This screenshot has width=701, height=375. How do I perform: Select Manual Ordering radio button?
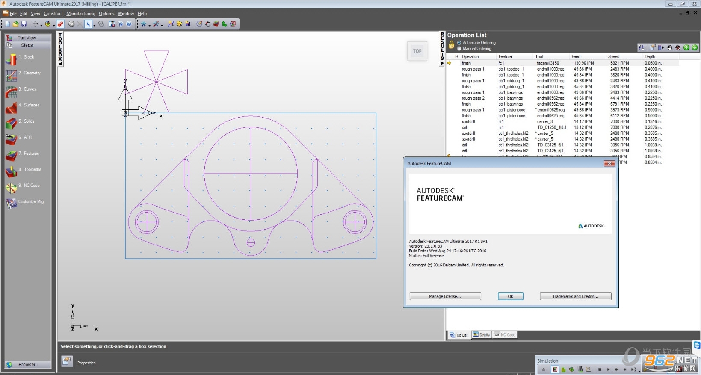coord(459,49)
